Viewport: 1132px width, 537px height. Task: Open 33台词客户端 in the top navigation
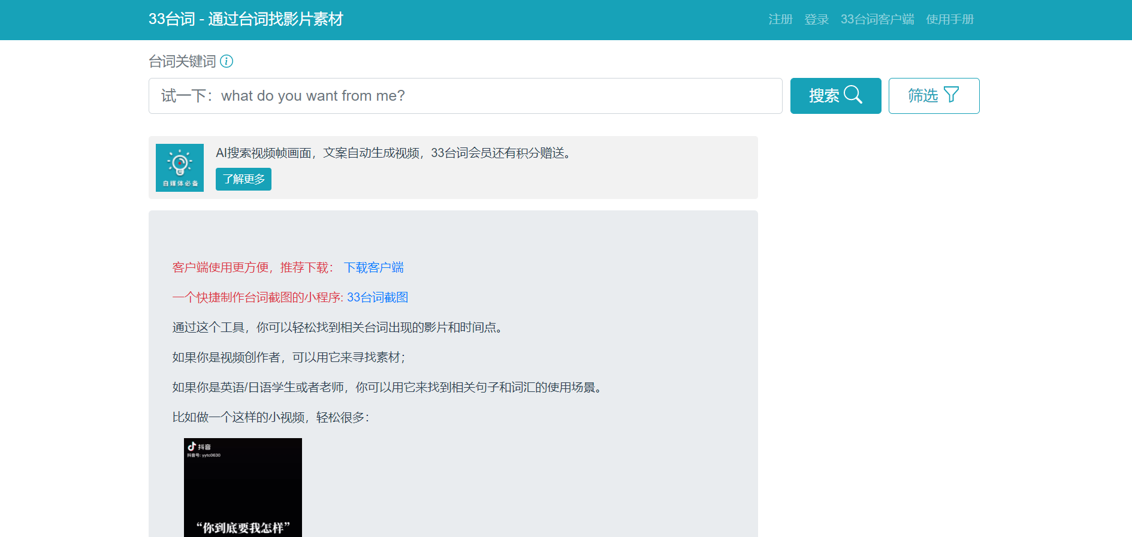pyautogui.click(x=877, y=19)
